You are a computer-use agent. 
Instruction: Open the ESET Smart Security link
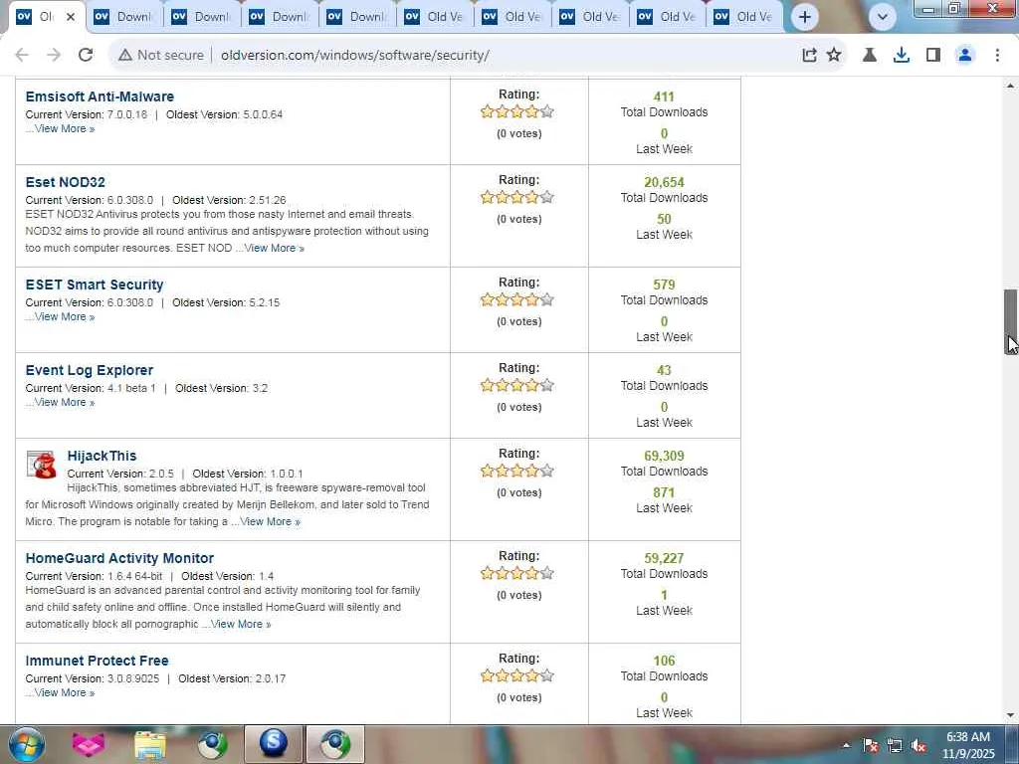tap(95, 285)
